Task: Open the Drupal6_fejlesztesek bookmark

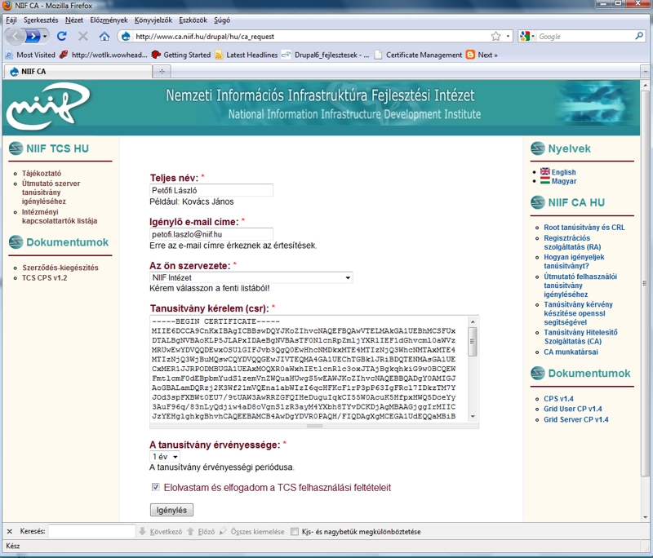Action: click(x=325, y=55)
